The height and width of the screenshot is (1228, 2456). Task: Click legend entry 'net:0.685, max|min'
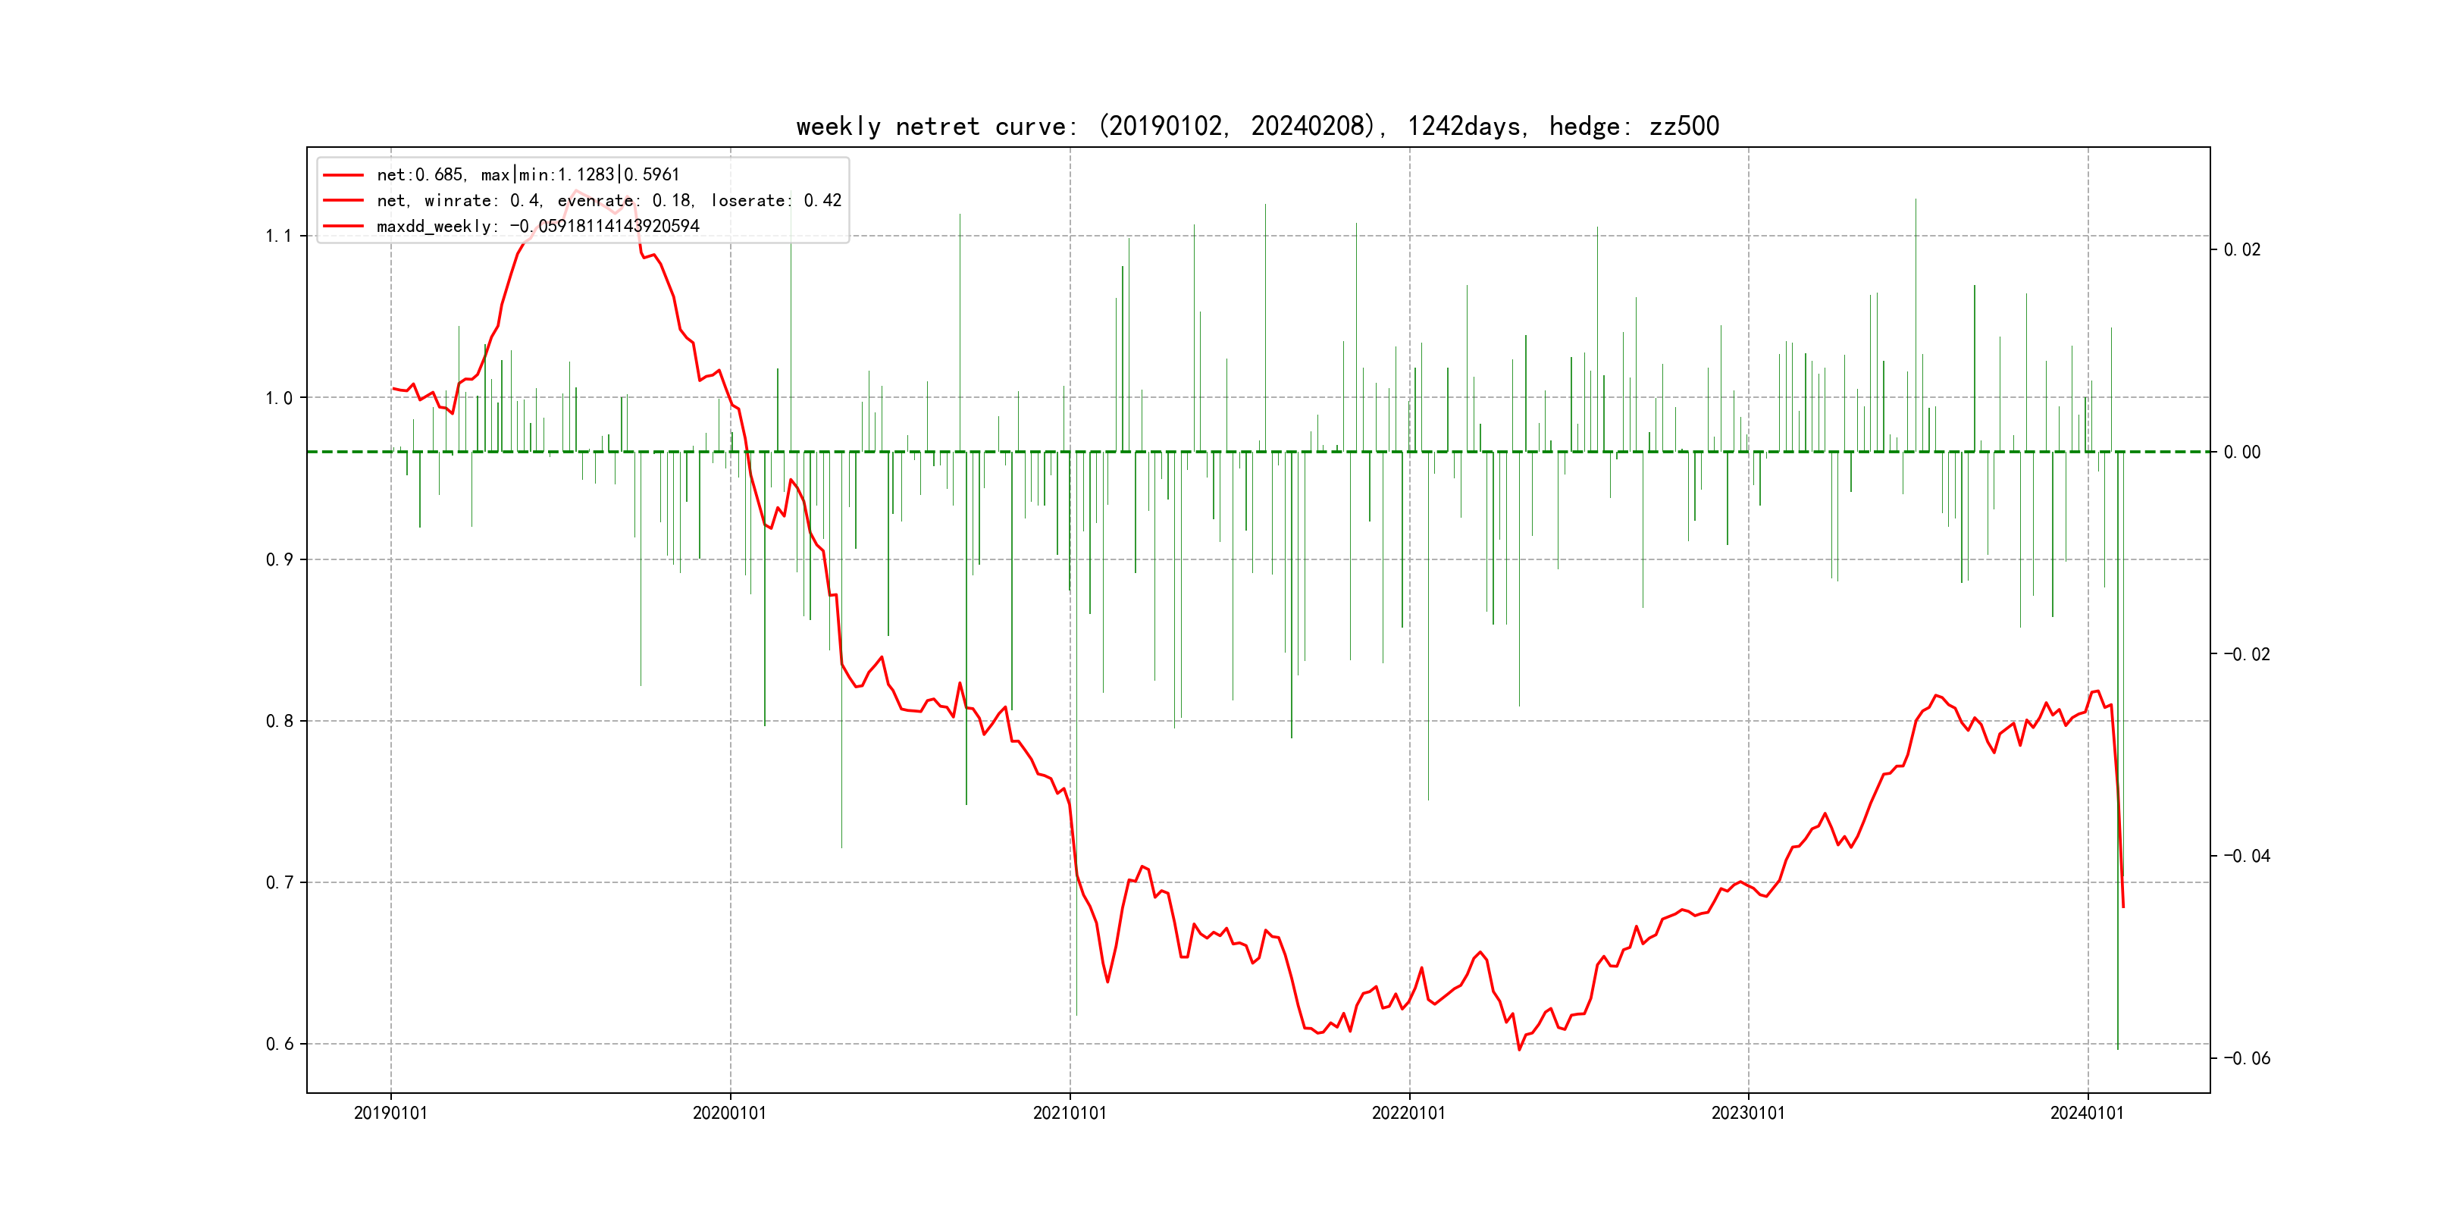(x=528, y=174)
